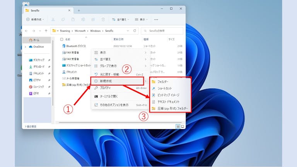Viewport: 297px width, 167px height.
Task: Click Roaming in the address breadcrumb
Action: click(65, 31)
